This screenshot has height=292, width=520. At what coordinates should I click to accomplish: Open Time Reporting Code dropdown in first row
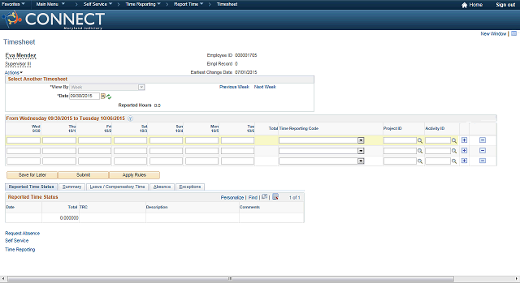[x=361, y=140]
